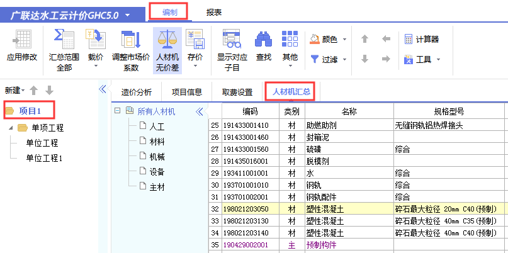The image size is (508, 253).
Task: Click the 载价 load price icon
Action: [x=96, y=39]
